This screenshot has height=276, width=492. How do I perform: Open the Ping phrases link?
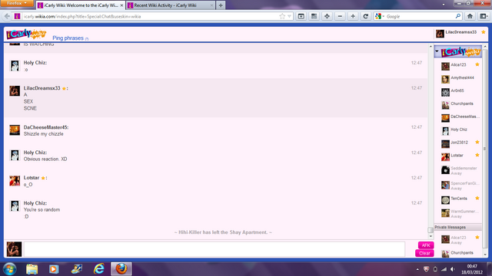(x=68, y=38)
